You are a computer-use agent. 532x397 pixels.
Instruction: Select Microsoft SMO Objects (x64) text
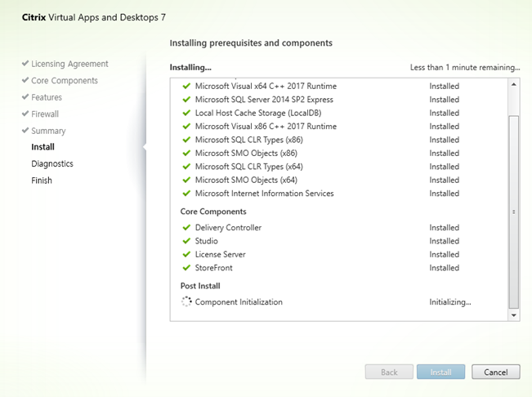(x=246, y=180)
